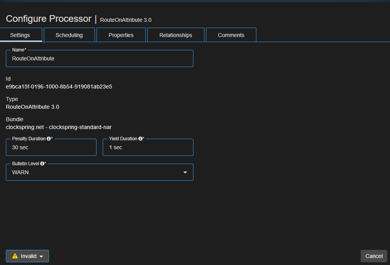Click the processor Name input field
The width and height of the screenshot is (390, 265).
click(99, 58)
